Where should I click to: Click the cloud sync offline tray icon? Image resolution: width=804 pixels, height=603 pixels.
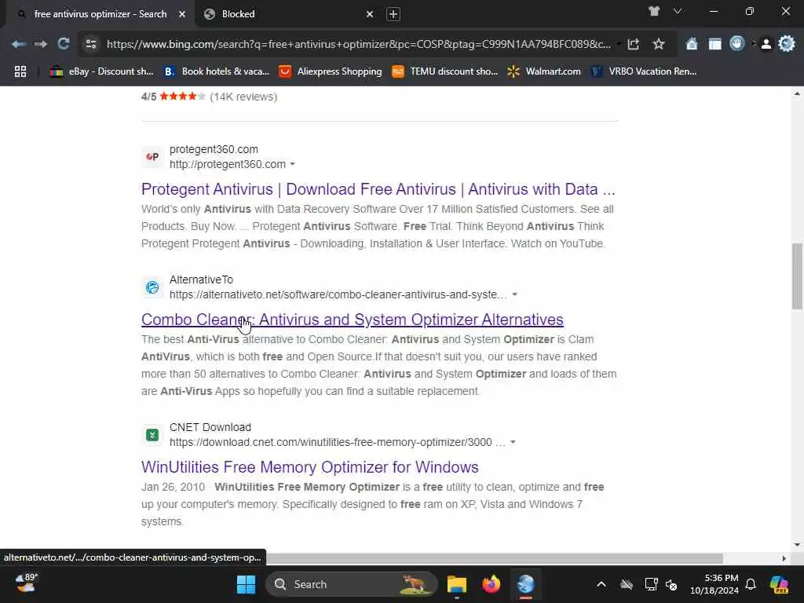tap(627, 584)
